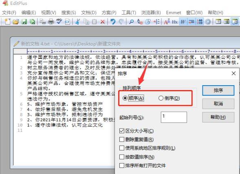Click line 6 text 5、维护市场形象
The width and height of the screenshot is (240, 174).
tap(65, 104)
